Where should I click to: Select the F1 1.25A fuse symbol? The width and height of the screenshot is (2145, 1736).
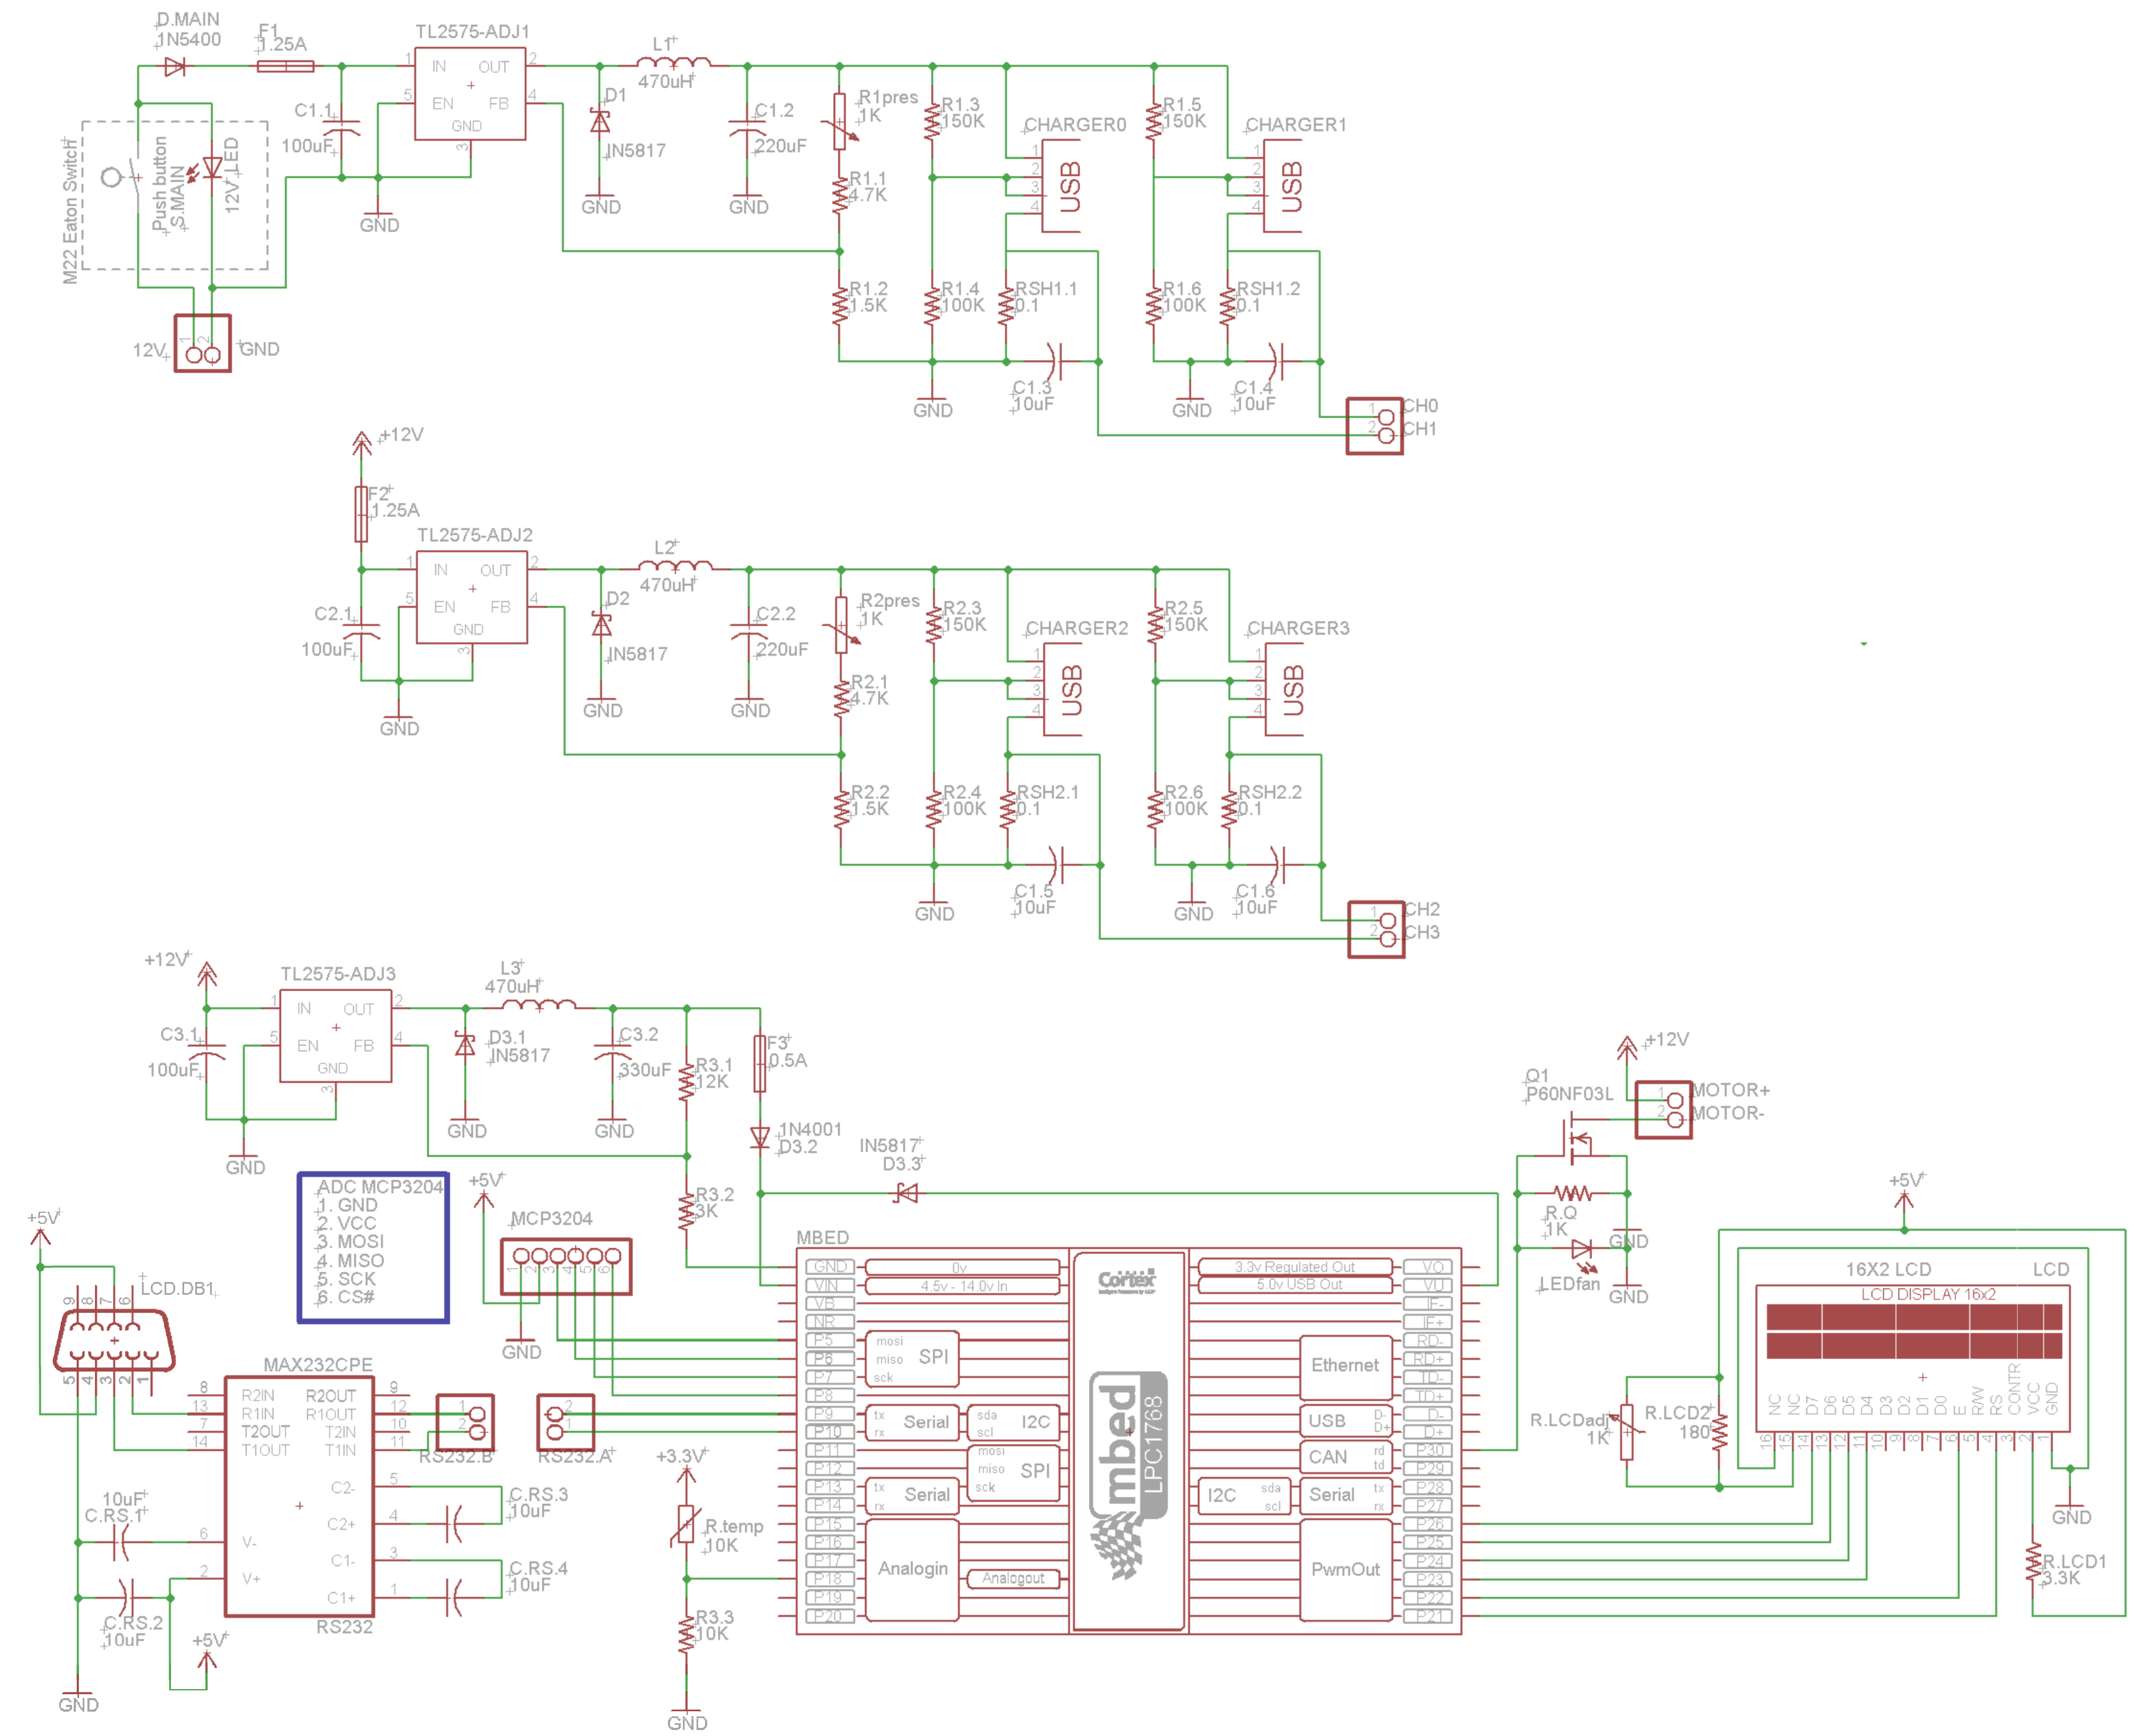point(285,67)
